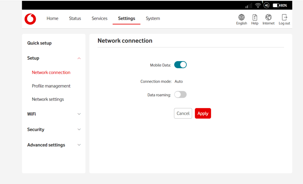The height and width of the screenshot is (184, 303).
Task: Click the WiFi status icon
Action: (258, 5)
